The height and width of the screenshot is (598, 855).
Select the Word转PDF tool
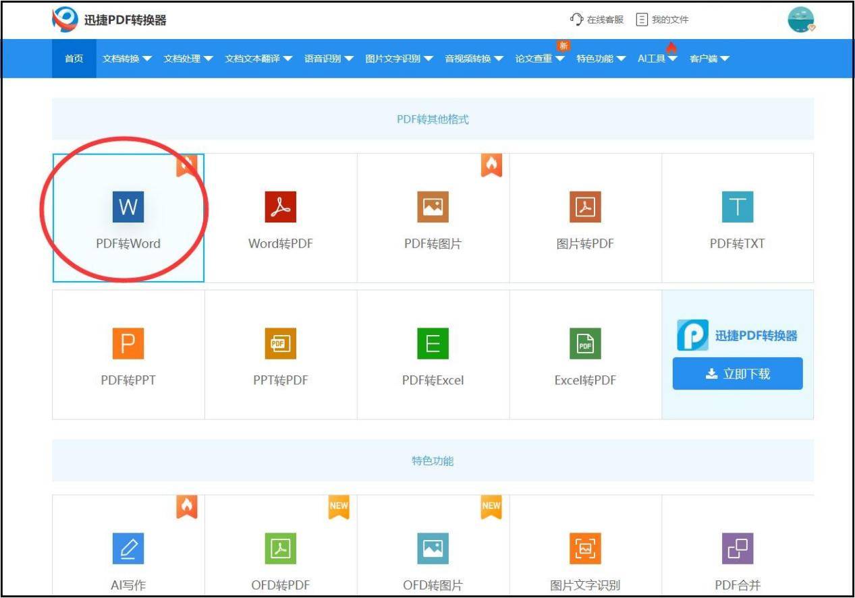(279, 217)
